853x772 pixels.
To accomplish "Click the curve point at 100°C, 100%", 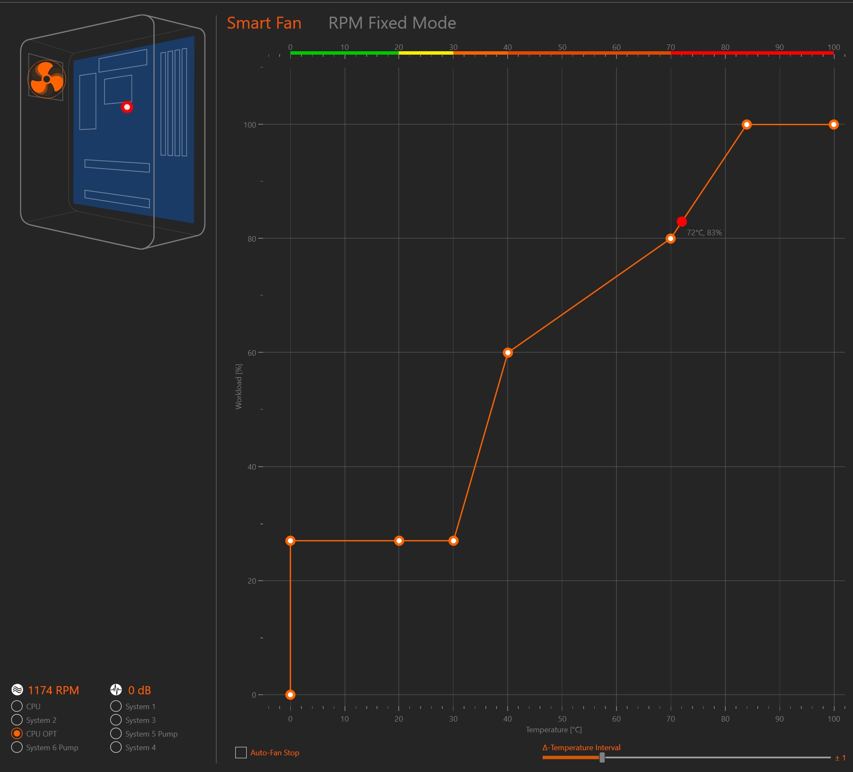I will click(833, 125).
